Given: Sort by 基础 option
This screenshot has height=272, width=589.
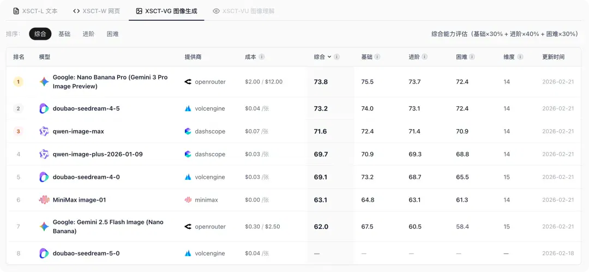Looking at the screenshot, I should point(64,34).
